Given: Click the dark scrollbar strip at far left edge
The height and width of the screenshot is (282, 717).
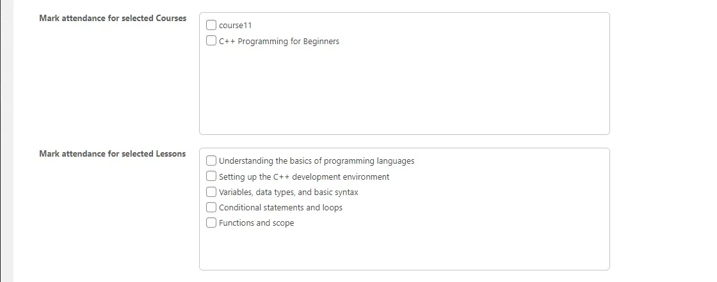Looking at the screenshot, I should 1,141.
